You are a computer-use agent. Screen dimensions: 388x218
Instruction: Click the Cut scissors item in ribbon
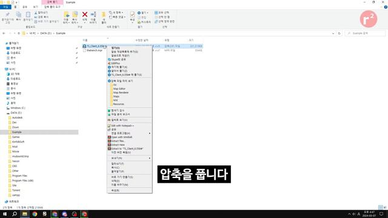(41, 13)
